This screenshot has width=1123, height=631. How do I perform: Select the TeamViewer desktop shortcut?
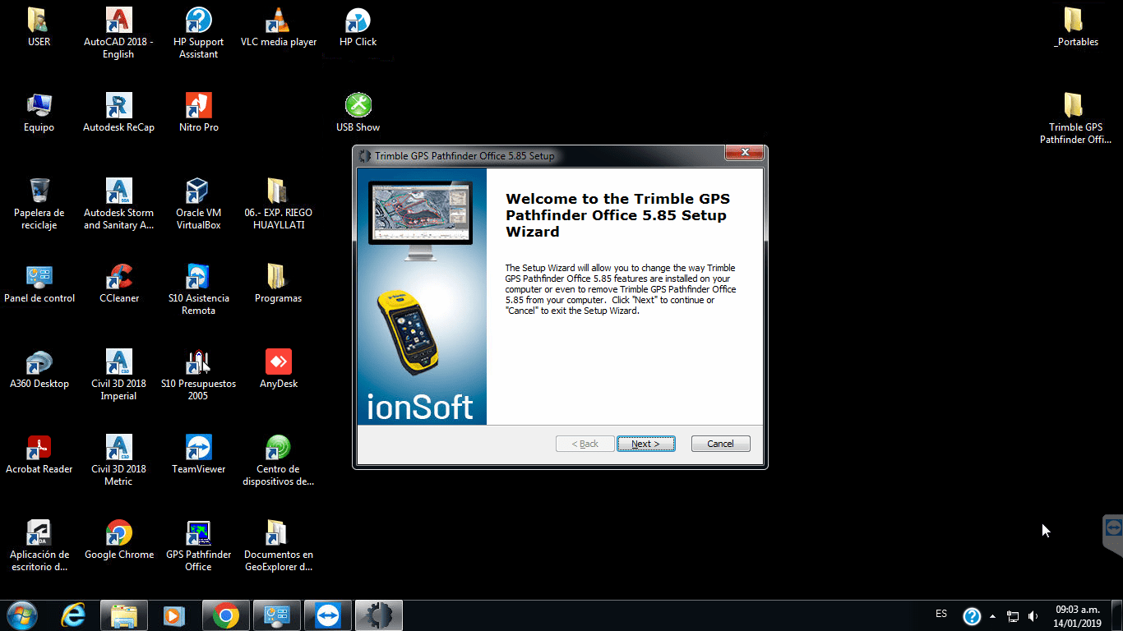tap(198, 449)
